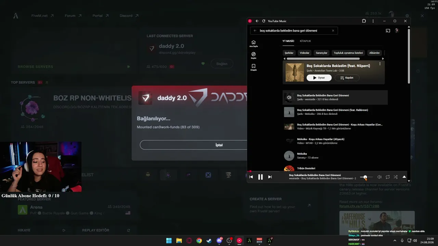Open the Müzik Kaynağı TR video result
Viewport: 438px width, 246px height.
pyautogui.click(x=335, y=126)
